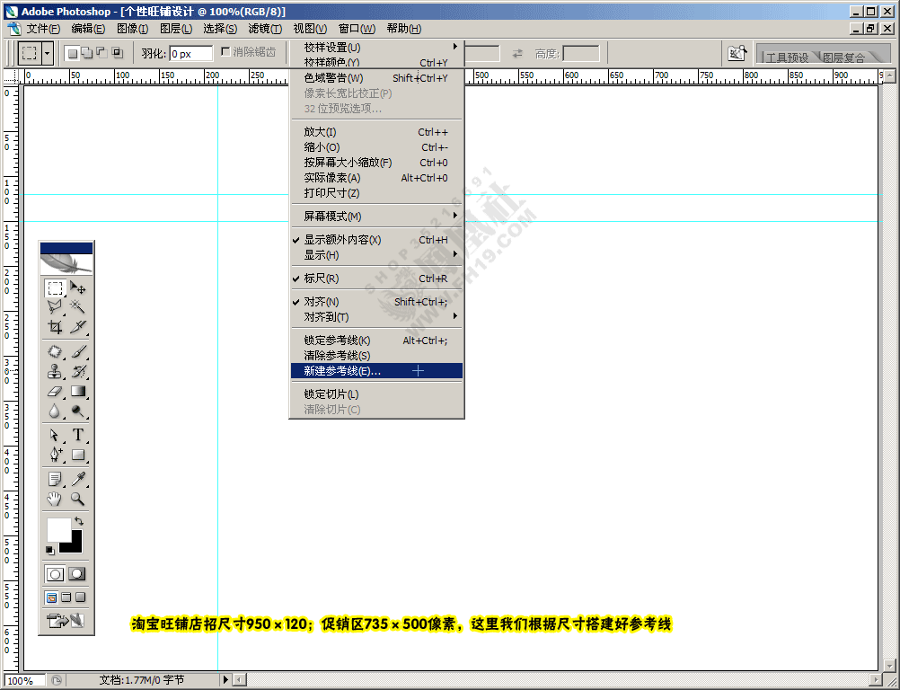Select the Rectangle shape tool
The height and width of the screenshot is (690, 900).
click(x=78, y=456)
